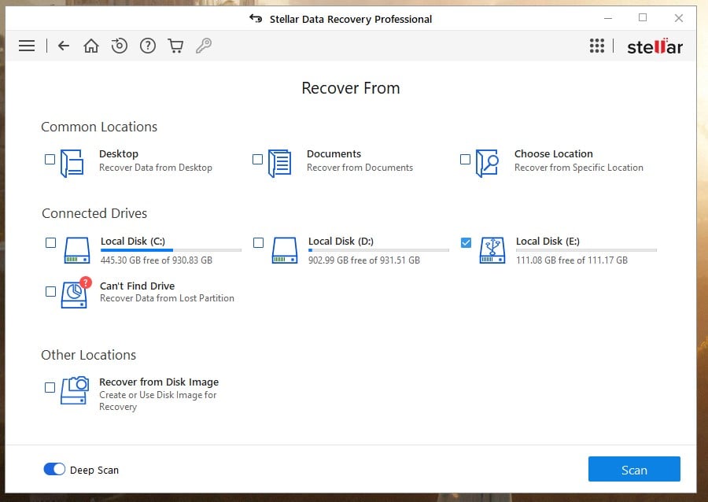Select the Desktop label text
The width and height of the screenshot is (708, 502).
[x=118, y=154]
